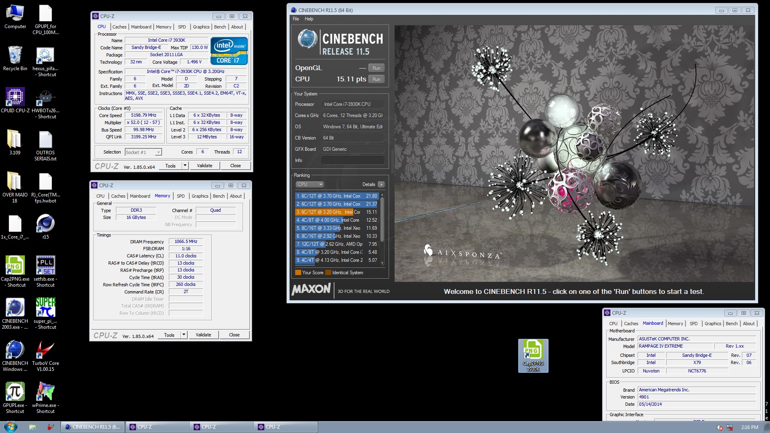
Task: Open Memory tab in Mainboard CPU-Z window
Action: 675,324
